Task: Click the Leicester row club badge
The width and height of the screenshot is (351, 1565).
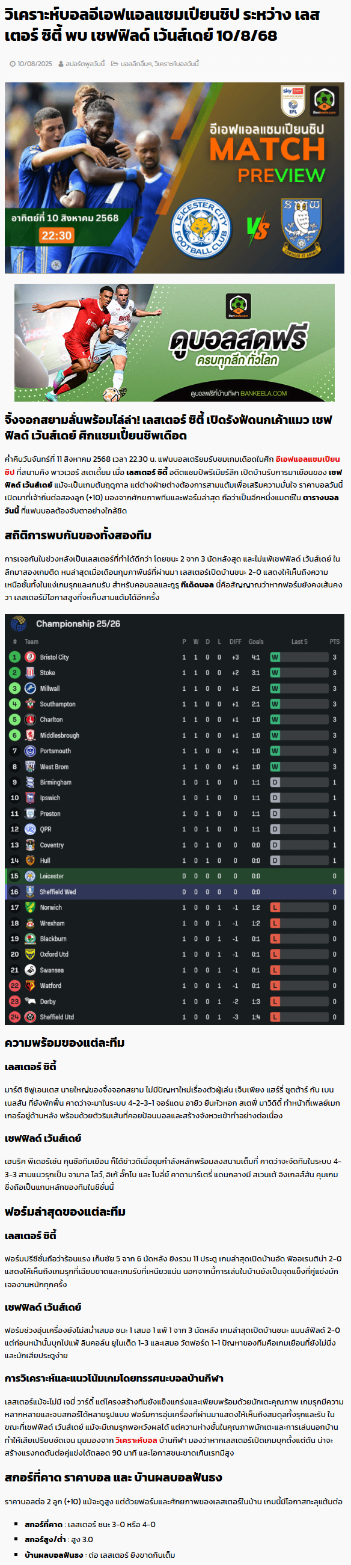Action: (x=30, y=876)
